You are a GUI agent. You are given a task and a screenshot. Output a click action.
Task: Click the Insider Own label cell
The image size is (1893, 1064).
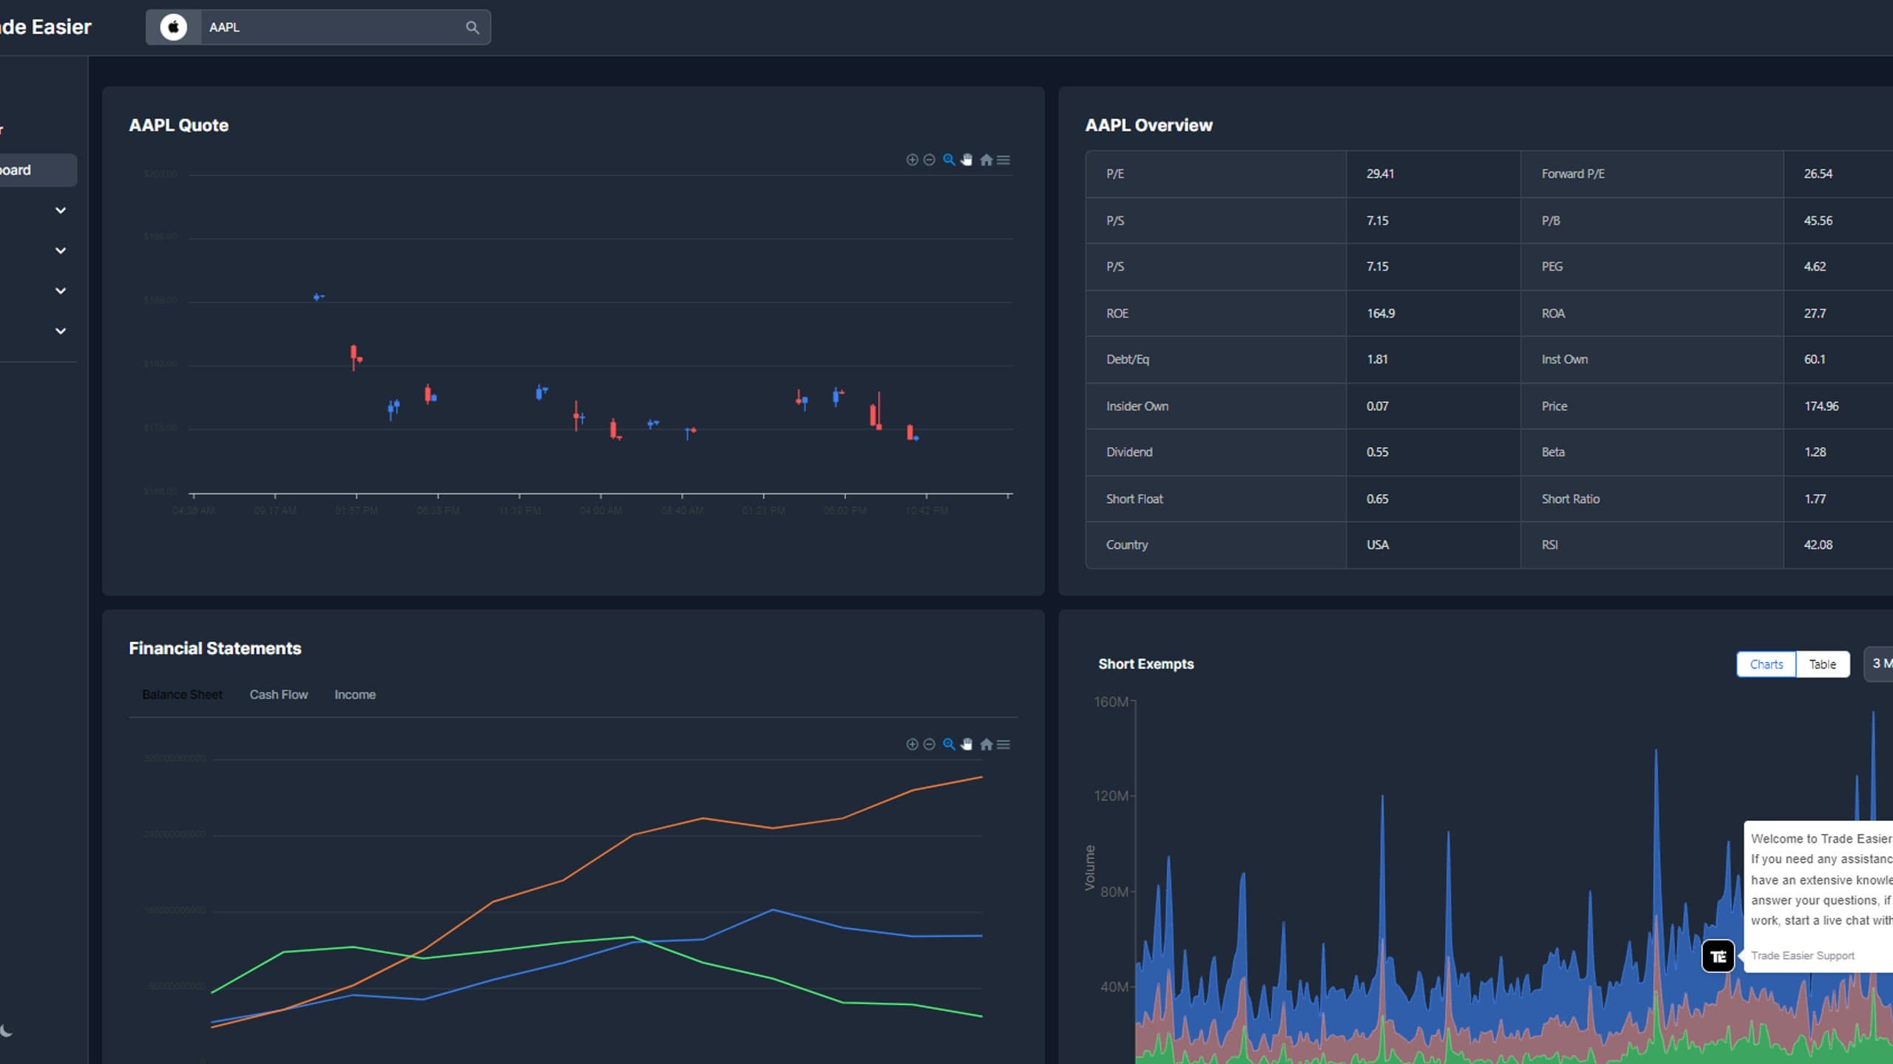point(1216,406)
